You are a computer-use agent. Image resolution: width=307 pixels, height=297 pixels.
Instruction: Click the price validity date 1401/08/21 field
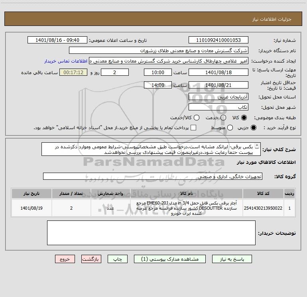[x=218, y=85]
